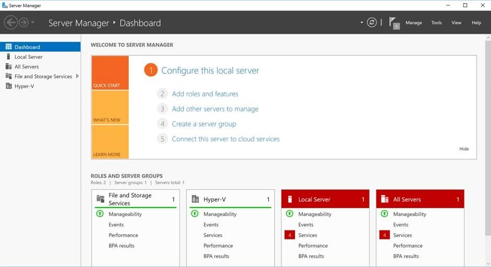Open Services in the Local Server tile
Viewport: 491px width, 267px height.
[308, 235]
